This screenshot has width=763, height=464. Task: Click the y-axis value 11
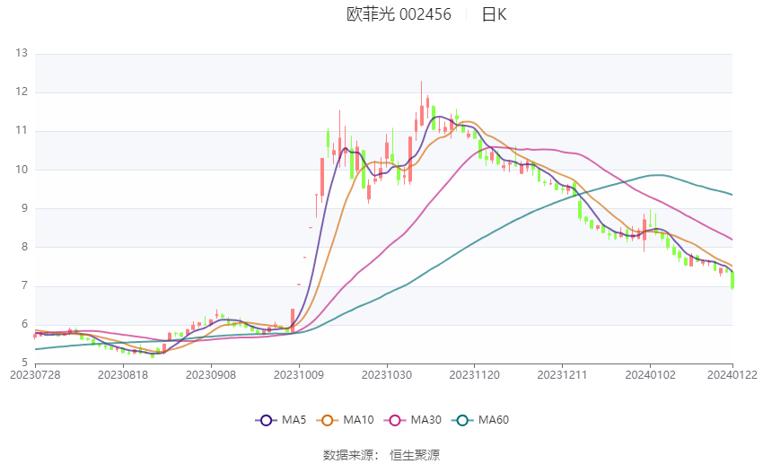pyautogui.click(x=22, y=130)
